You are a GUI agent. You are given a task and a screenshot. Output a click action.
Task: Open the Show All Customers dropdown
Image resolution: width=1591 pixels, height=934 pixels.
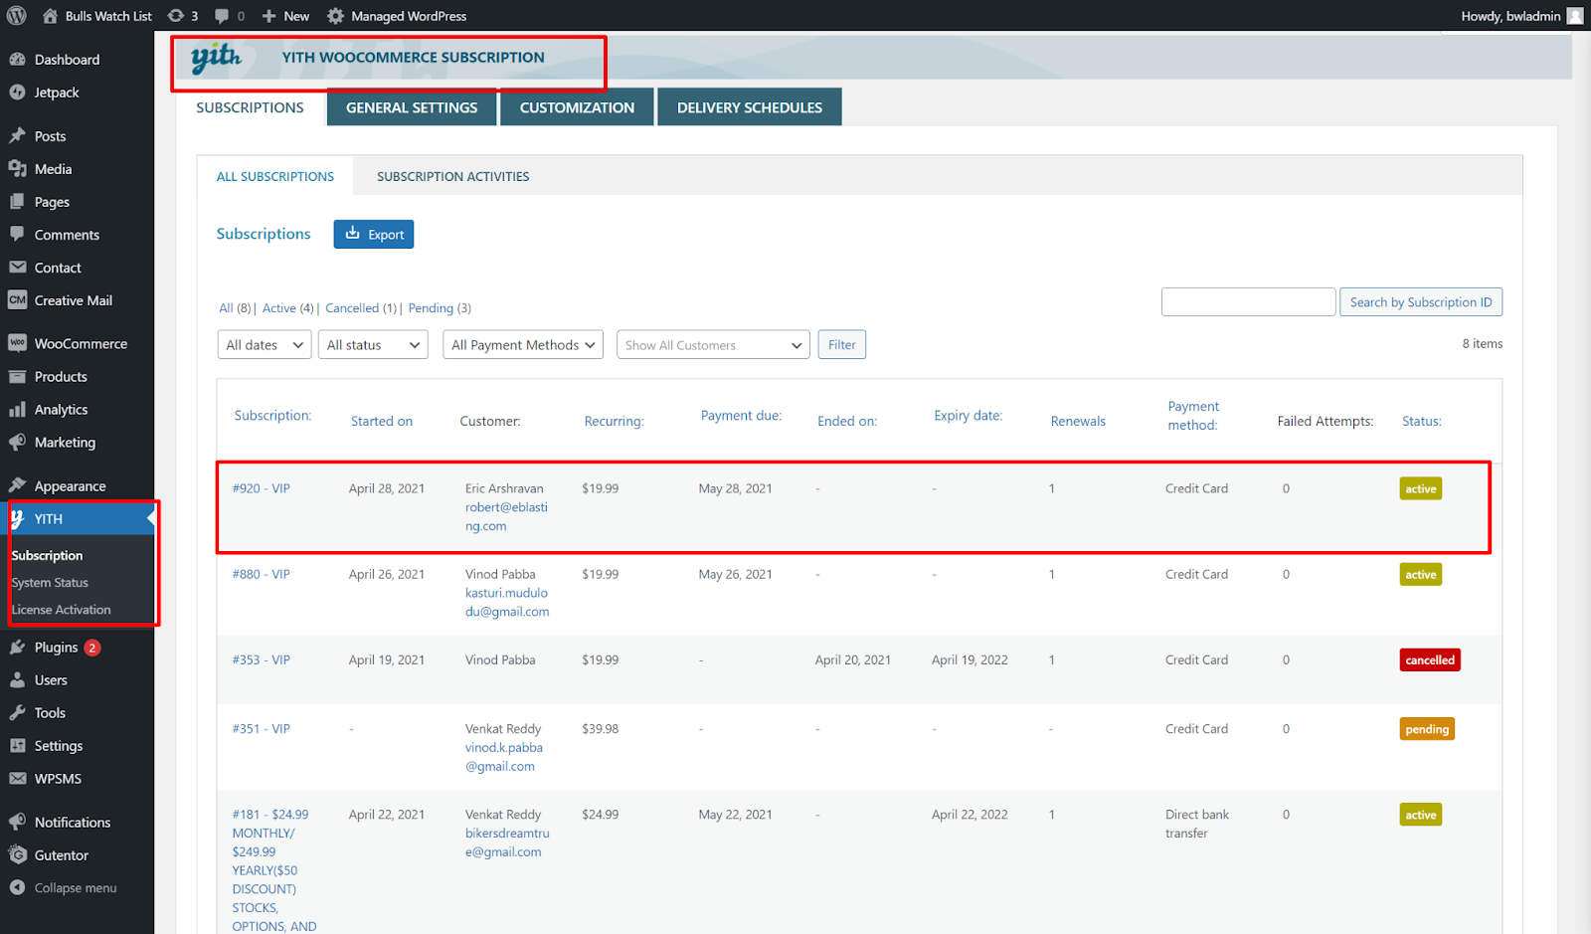713,345
